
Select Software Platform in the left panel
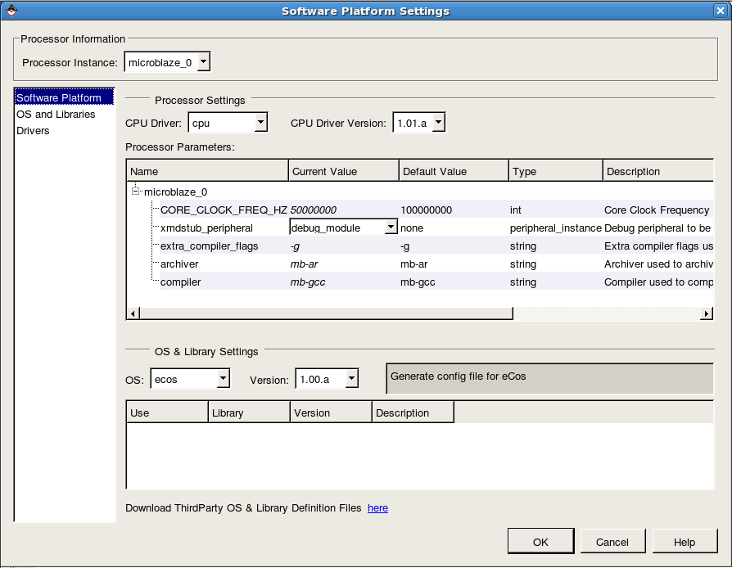coord(59,97)
